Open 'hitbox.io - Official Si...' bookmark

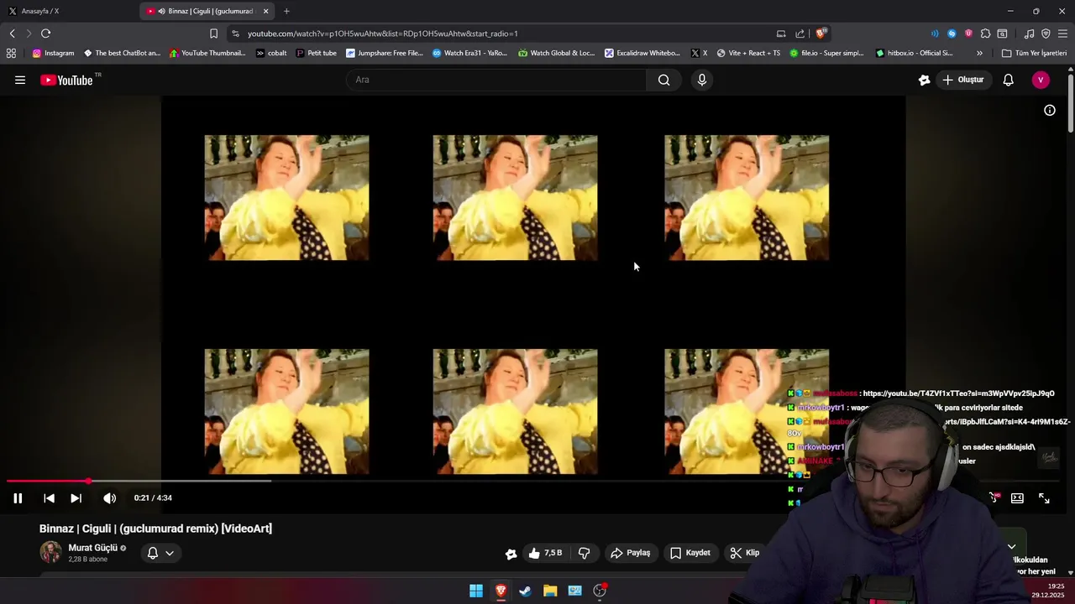coord(914,53)
